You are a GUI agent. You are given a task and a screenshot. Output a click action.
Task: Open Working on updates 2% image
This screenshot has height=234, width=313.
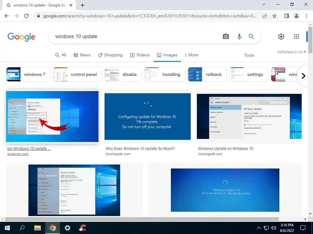[x=225, y=190]
